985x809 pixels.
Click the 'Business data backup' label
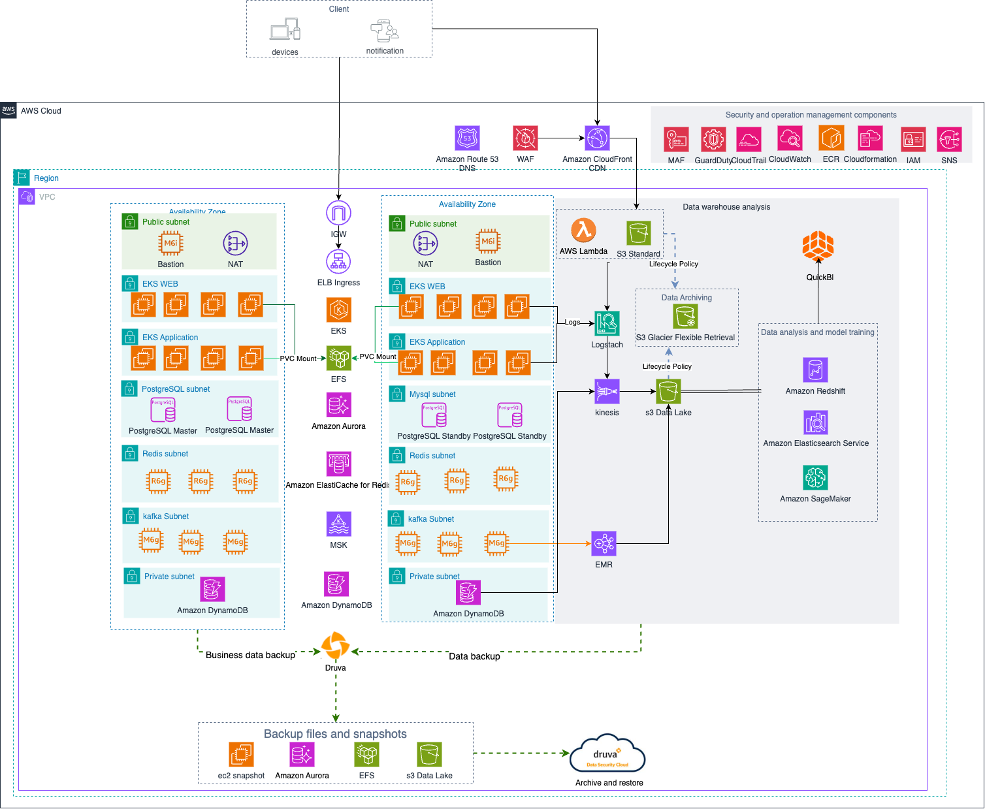coord(250,655)
